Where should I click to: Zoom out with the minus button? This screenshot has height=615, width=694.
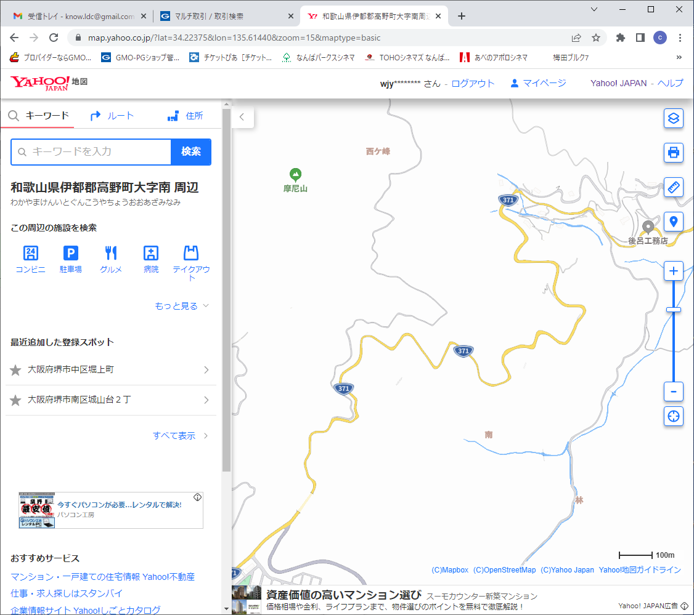click(673, 392)
